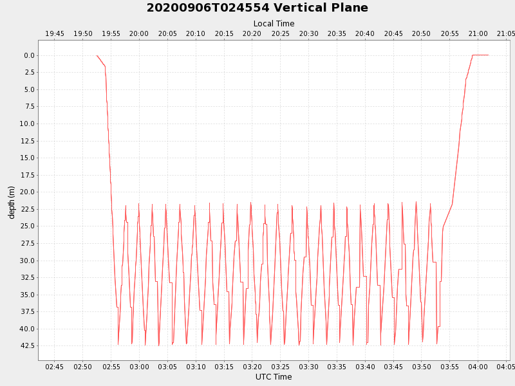Select the 20:00 local time tick

point(139,33)
